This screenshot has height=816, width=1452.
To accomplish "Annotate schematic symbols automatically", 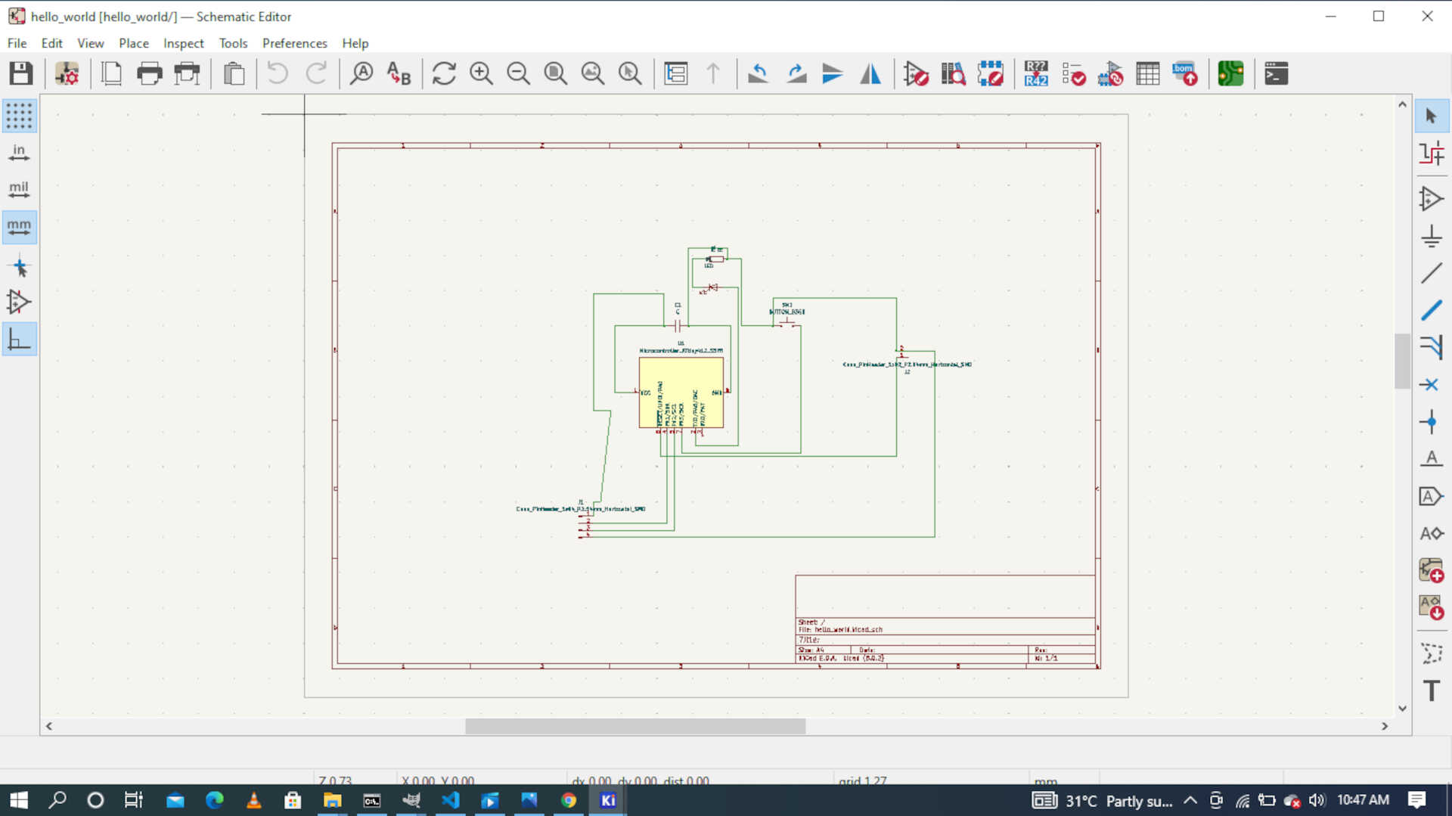I will (x=1035, y=73).
